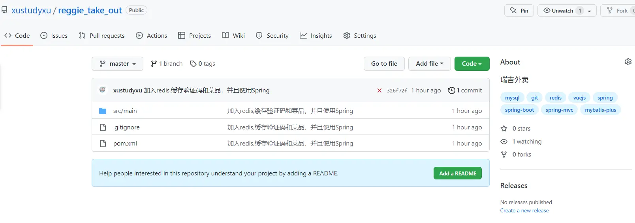The height and width of the screenshot is (223, 635).
Task: Open the src/main folder
Action: click(125, 111)
